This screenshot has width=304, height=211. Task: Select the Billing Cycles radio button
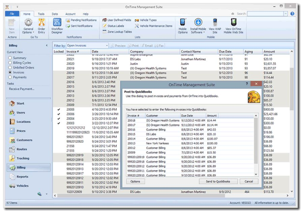tap(10, 63)
